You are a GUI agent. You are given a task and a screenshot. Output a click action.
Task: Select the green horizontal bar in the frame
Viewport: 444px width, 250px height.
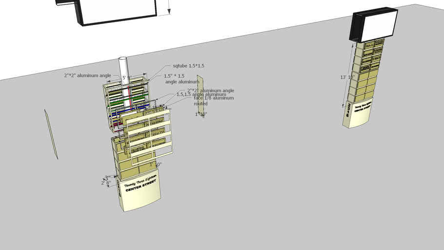coord(129,101)
